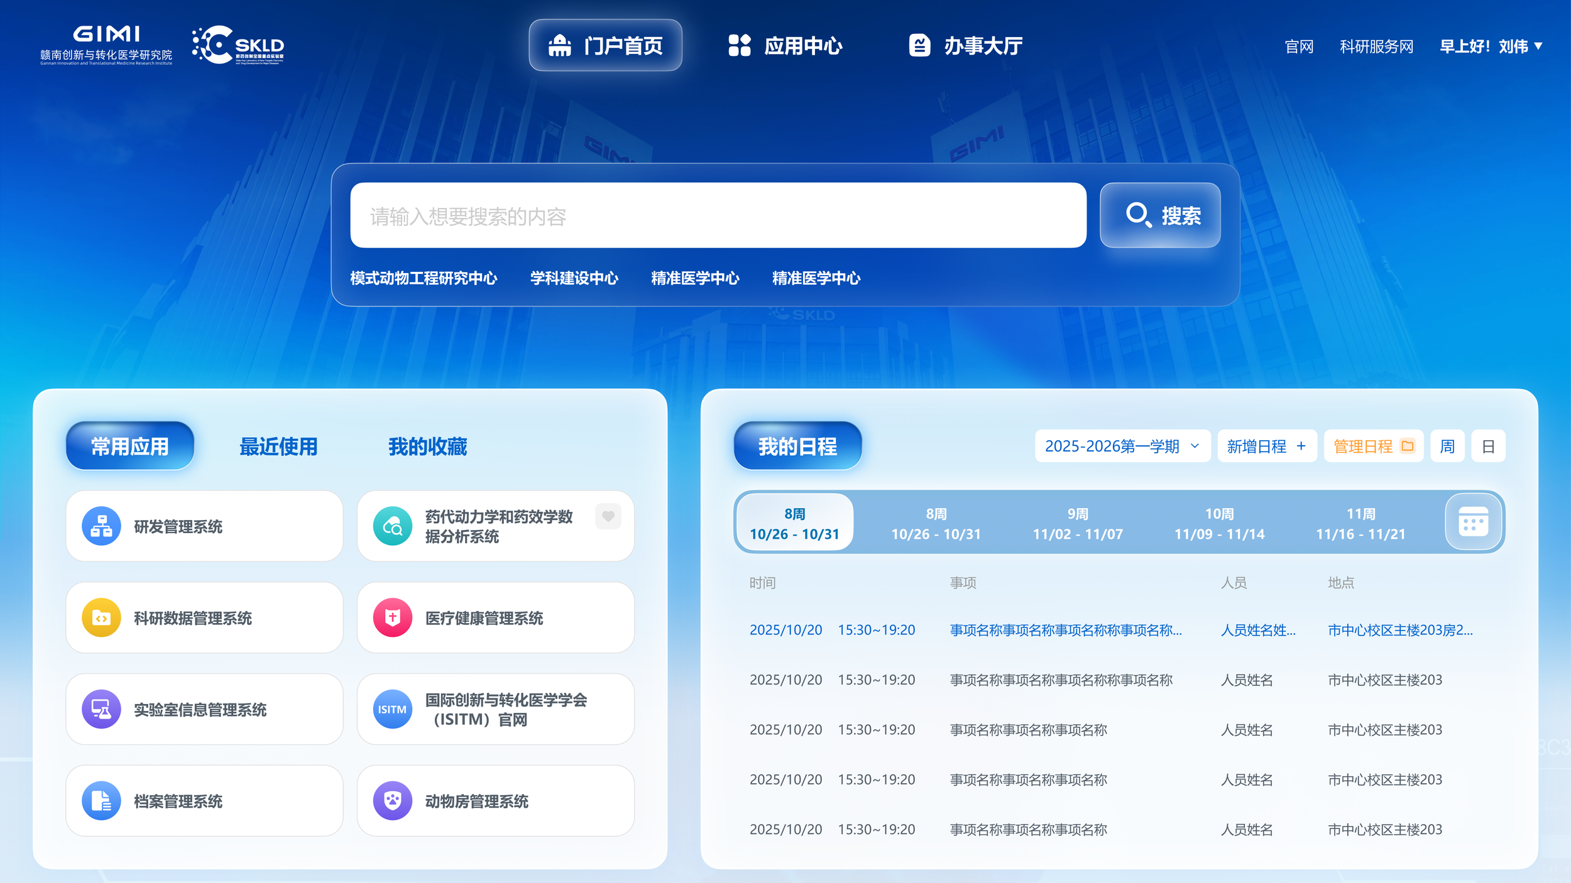Click the 科研数据管理系统 yellow folder icon

pos(101,617)
